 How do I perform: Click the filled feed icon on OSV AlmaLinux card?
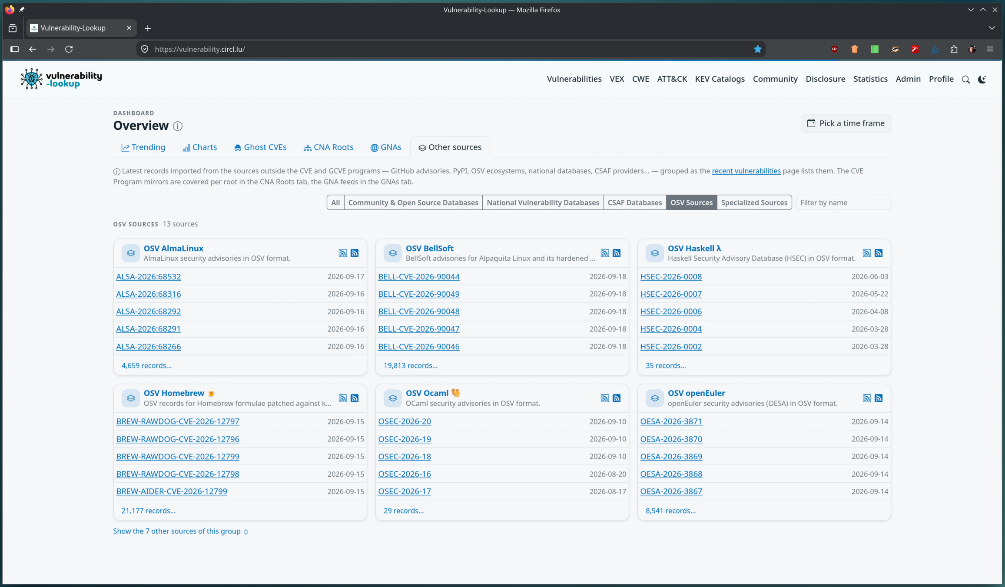click(x=355, y=253)
